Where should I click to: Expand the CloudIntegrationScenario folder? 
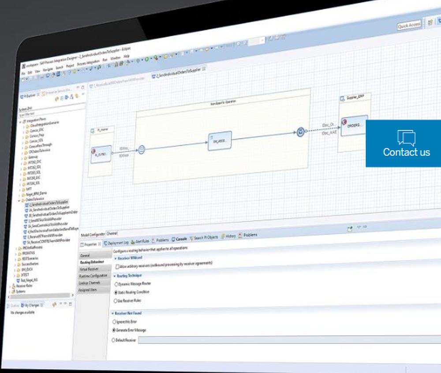pyautogui.click(x=24, y=127)
